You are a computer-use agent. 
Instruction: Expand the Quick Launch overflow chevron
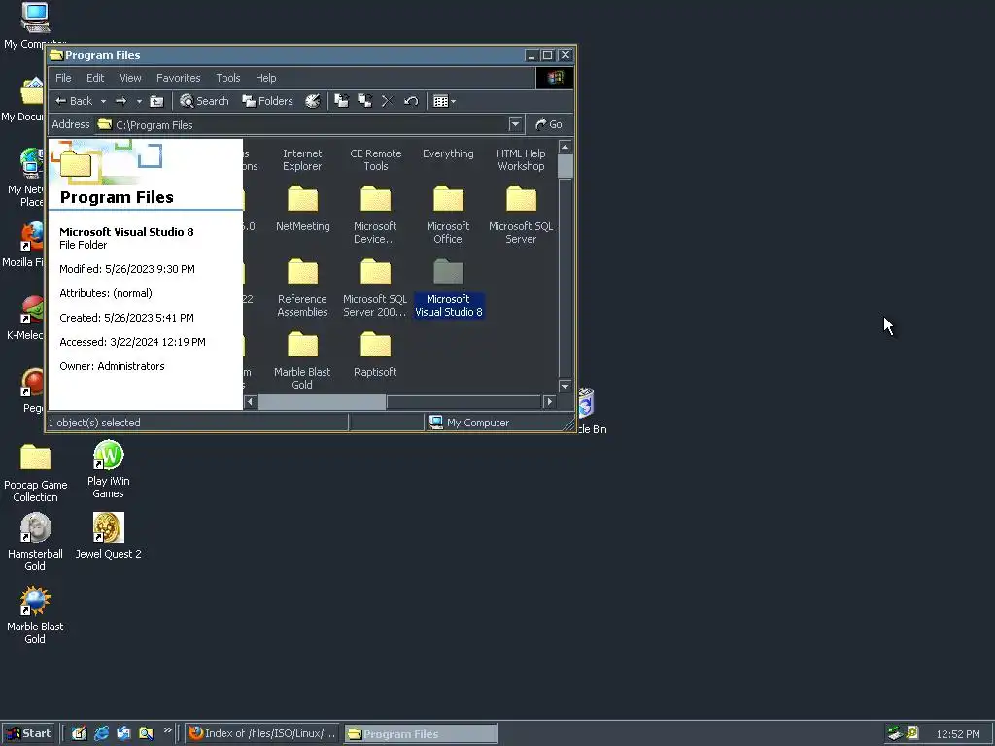tap(167, 730)
